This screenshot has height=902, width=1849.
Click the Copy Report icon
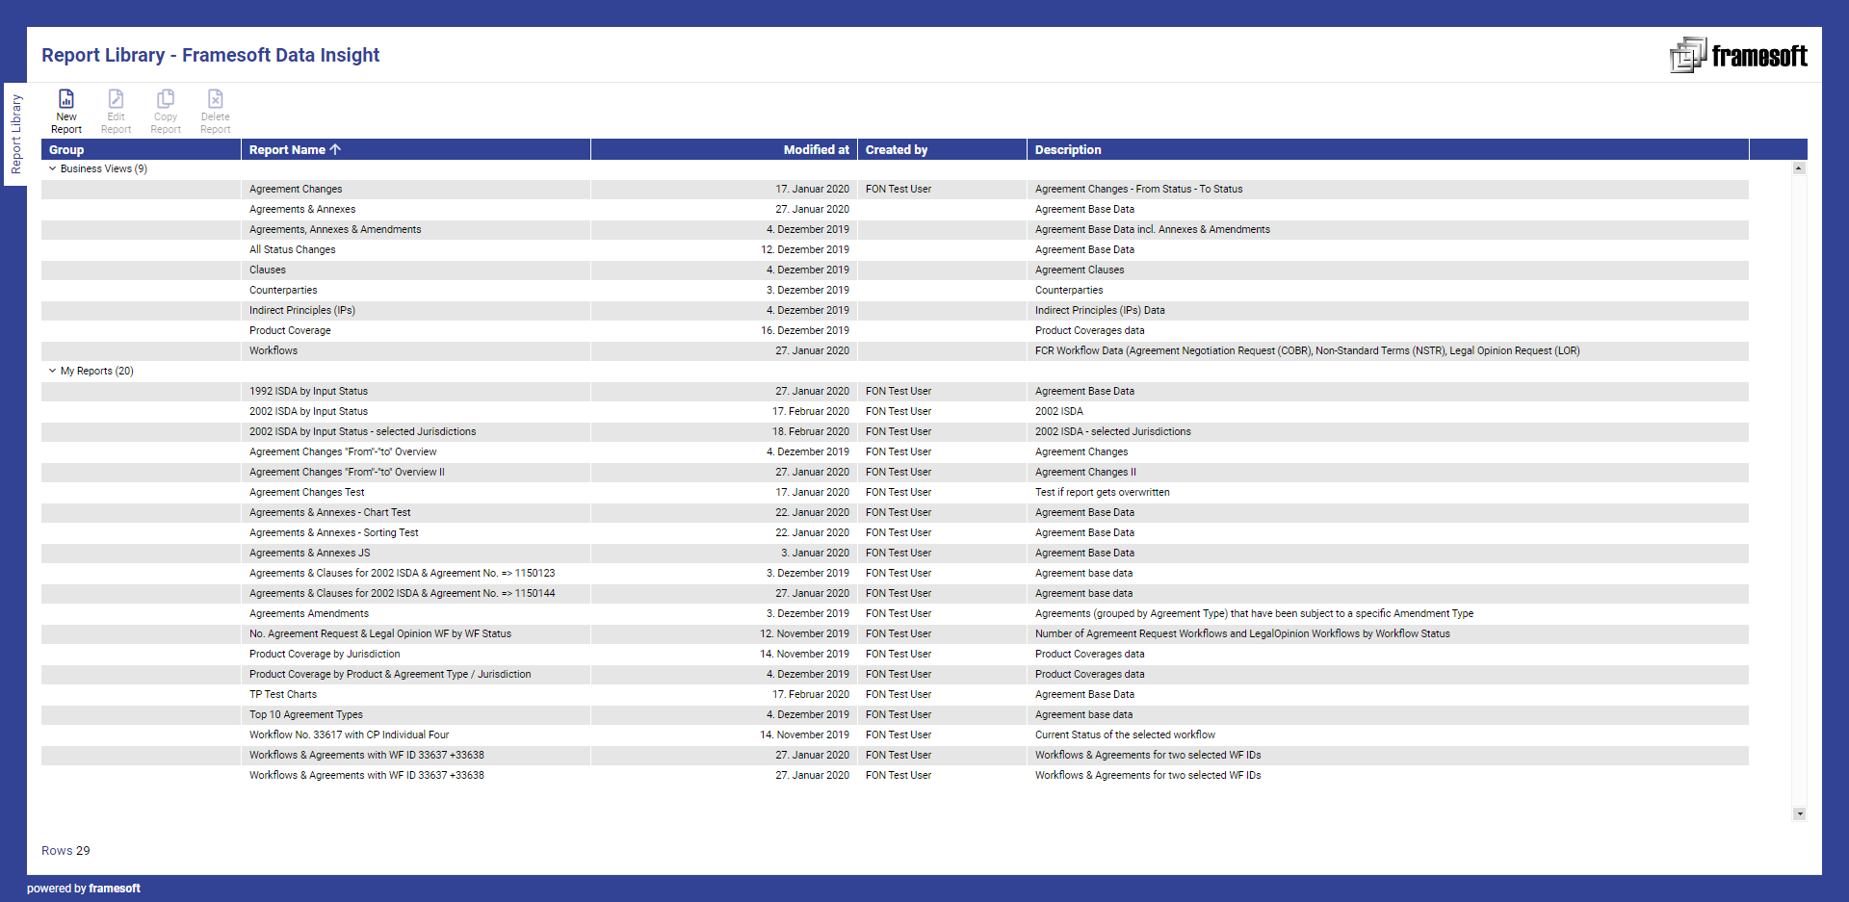(166, 99)
